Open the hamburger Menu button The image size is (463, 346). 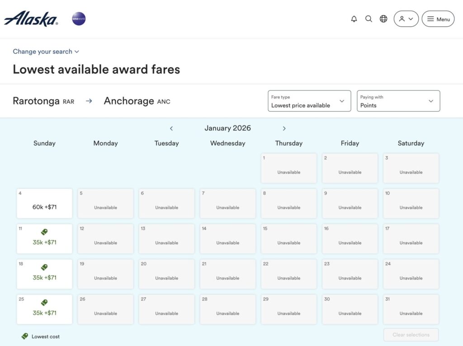click(x=438, y=19)
